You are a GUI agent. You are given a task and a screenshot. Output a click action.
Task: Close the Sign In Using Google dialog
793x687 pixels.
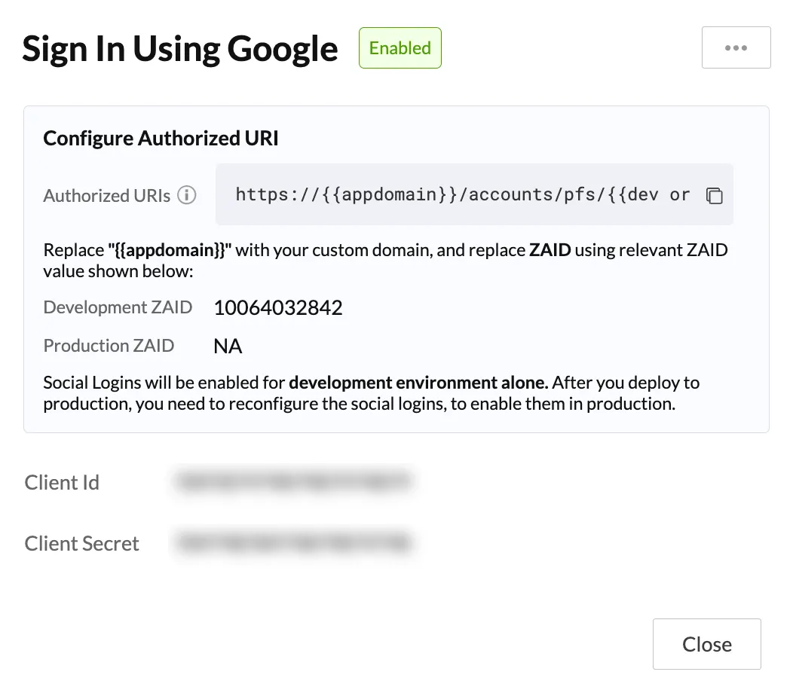click(706, 644)
